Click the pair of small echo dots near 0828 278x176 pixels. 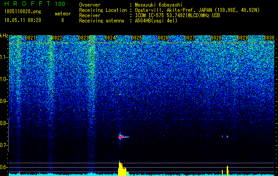coord(225,136)
